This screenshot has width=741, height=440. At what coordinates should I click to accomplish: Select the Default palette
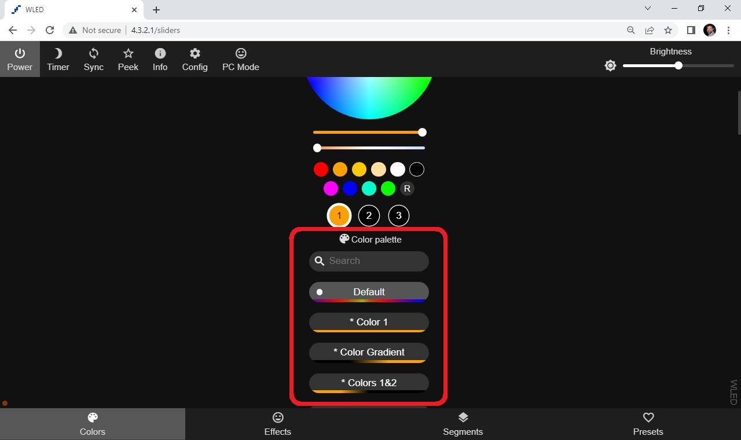coord(369,292)
